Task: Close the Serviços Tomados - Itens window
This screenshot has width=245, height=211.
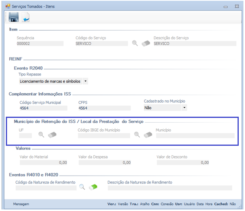Action: [x=237, y=6]
